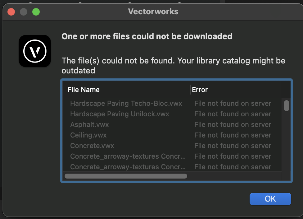Click the horizontal scrollbar below the list

[x=126, y=176]
